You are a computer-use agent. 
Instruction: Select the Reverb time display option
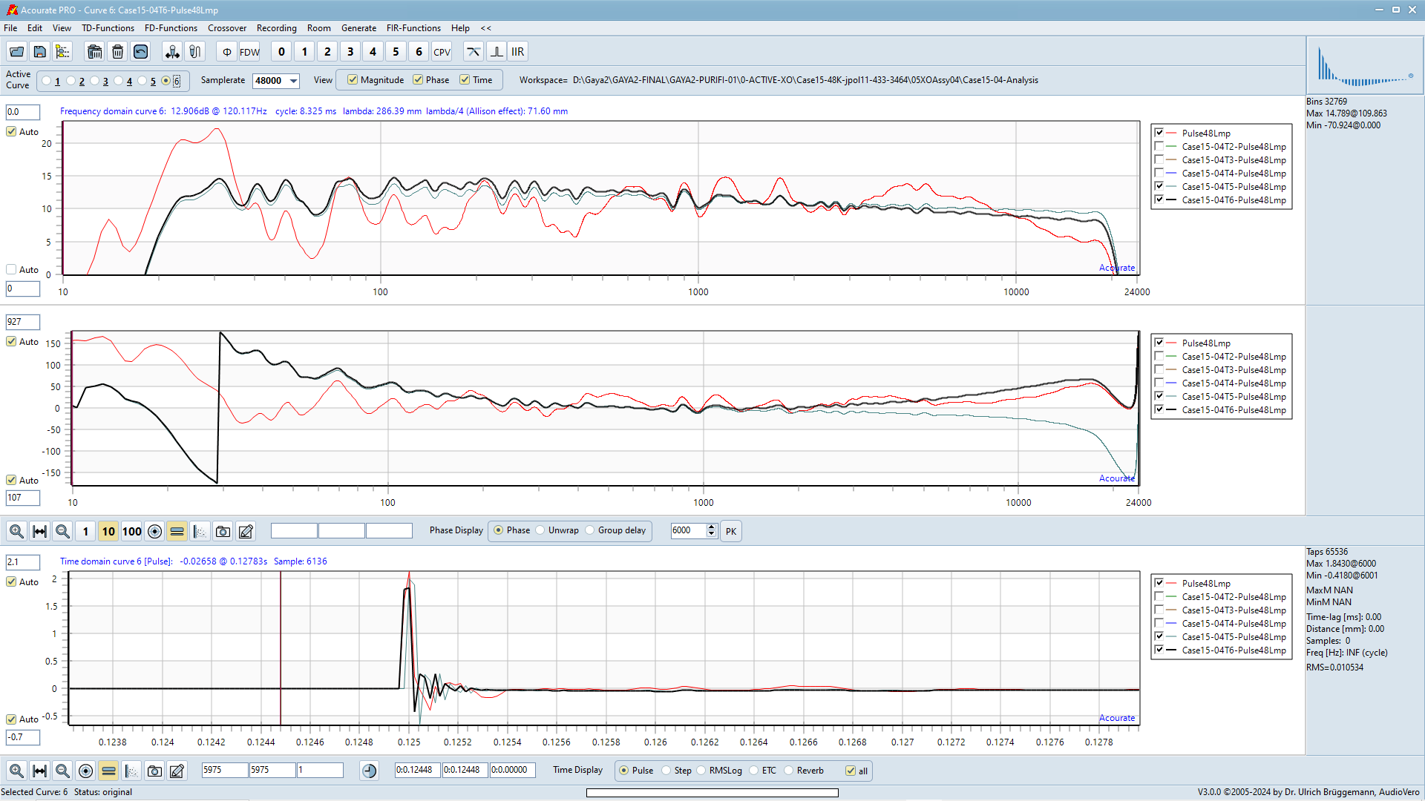[x=789, y=771]
